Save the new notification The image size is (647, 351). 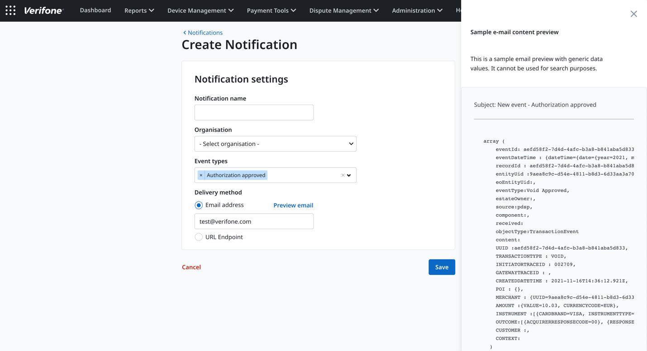[442, 267]
